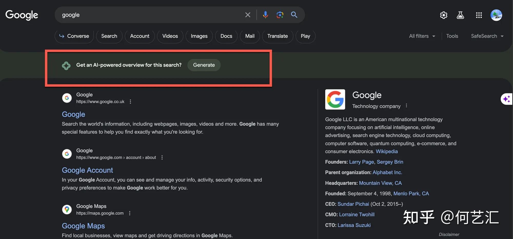Click the https://maps.google.com URL text

pos(100,213)
